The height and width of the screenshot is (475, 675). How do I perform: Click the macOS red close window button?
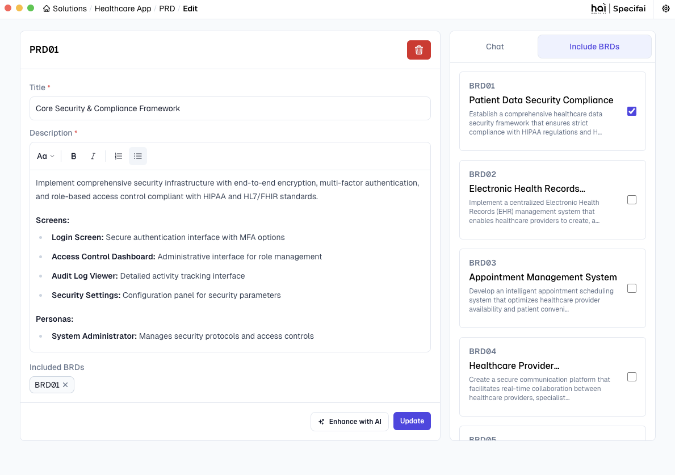pos(8,8)
